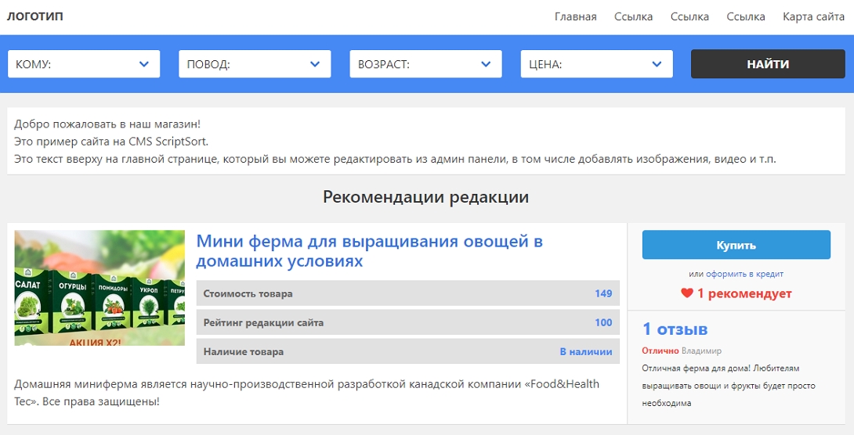Click the red heart recommend icon

tap(686, 294)
